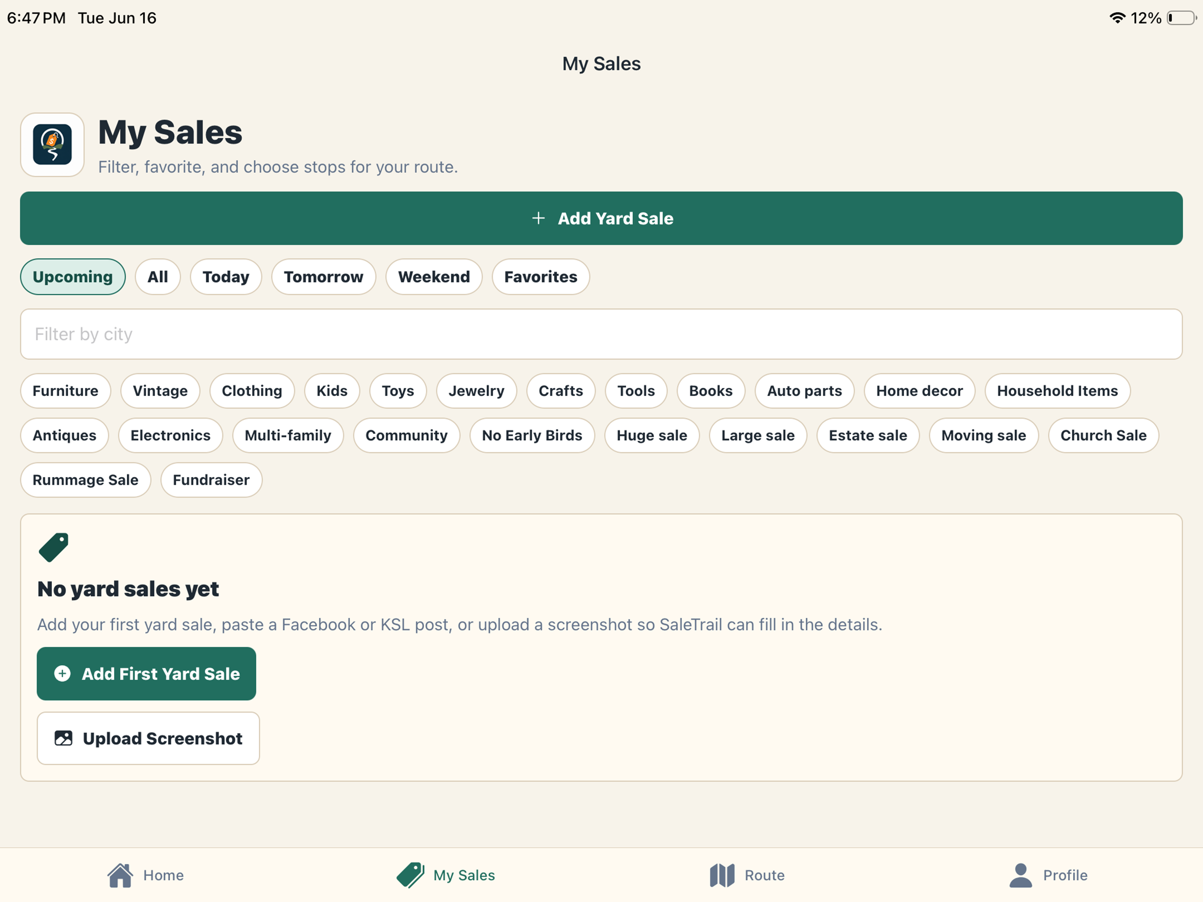Toggle the Vintage category chip
The width and height of the screenshot is (1203, 902).
point(160,391)
